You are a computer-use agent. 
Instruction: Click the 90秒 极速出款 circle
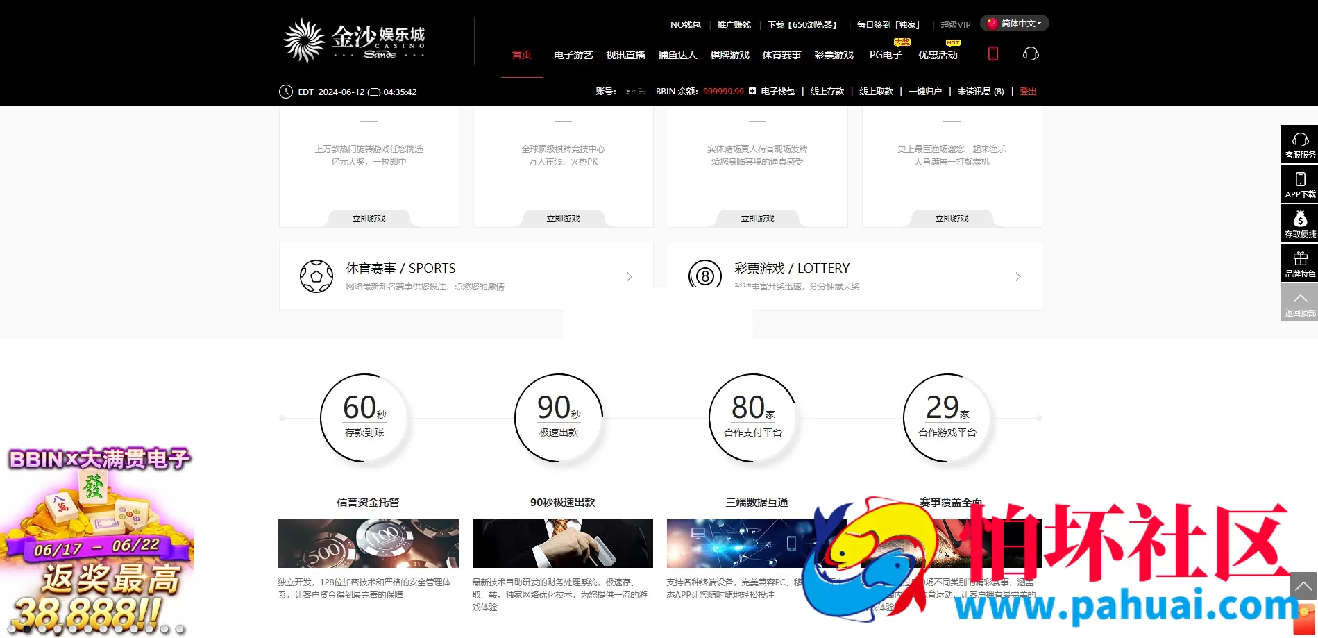coord(559,418)
